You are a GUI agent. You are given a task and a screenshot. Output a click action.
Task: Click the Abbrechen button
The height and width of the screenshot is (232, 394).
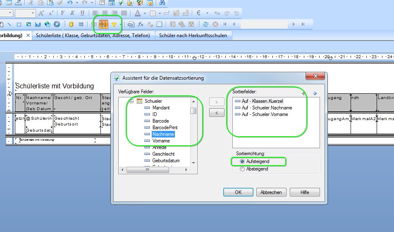[x=271, y=192]
